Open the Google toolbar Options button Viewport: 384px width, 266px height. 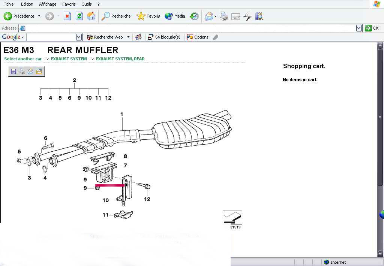(x=198, y=37)
